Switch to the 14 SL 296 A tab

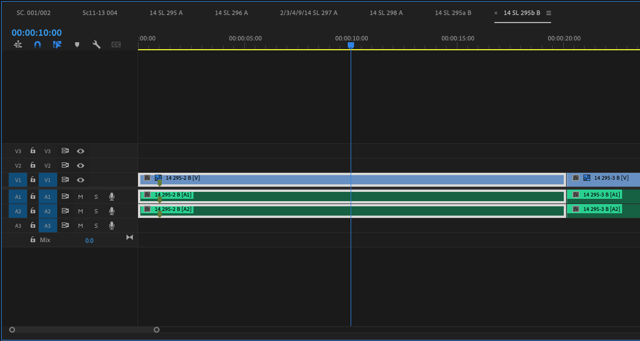[231, 12]
